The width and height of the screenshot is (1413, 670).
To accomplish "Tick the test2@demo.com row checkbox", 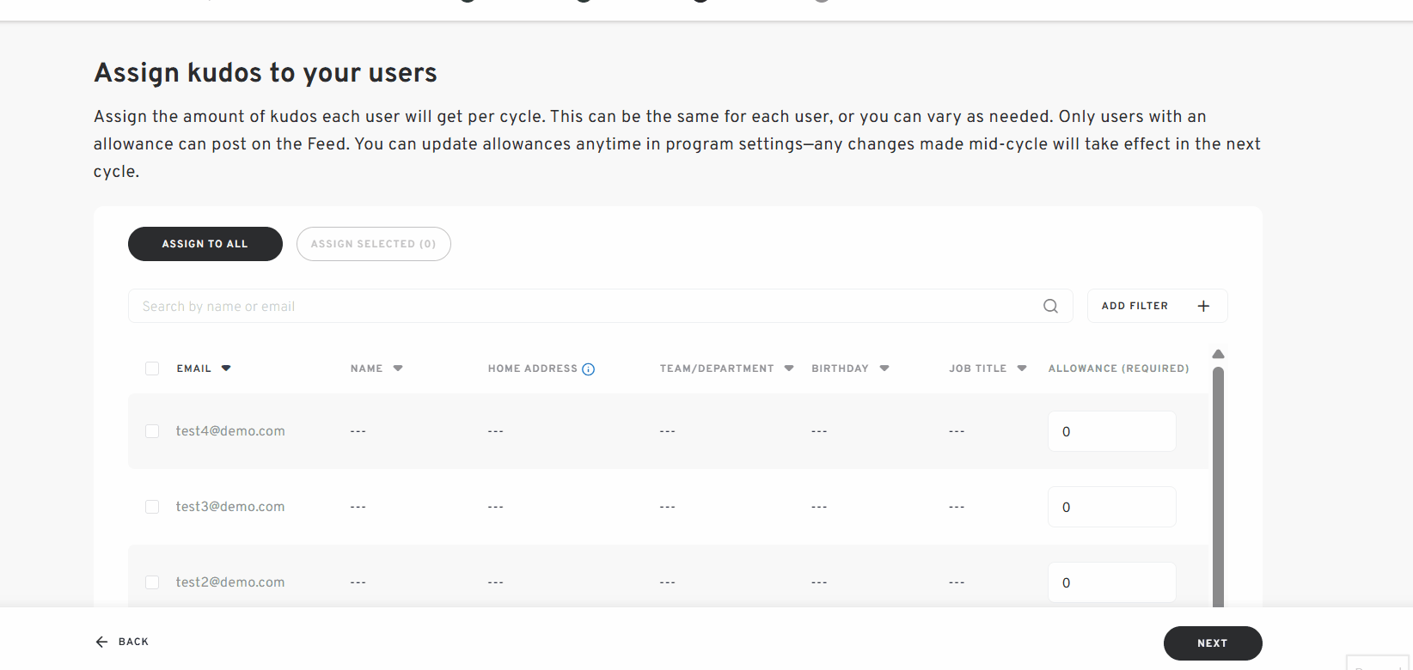I will click(x=152, y=582).
